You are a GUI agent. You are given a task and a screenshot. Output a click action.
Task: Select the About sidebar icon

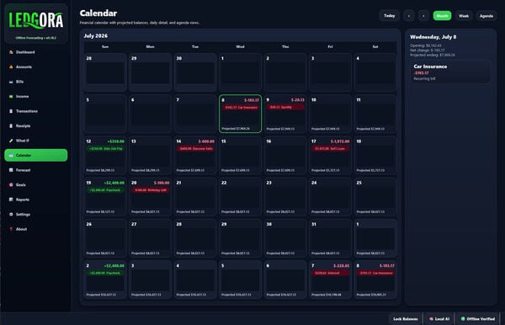tap(11, 229)
